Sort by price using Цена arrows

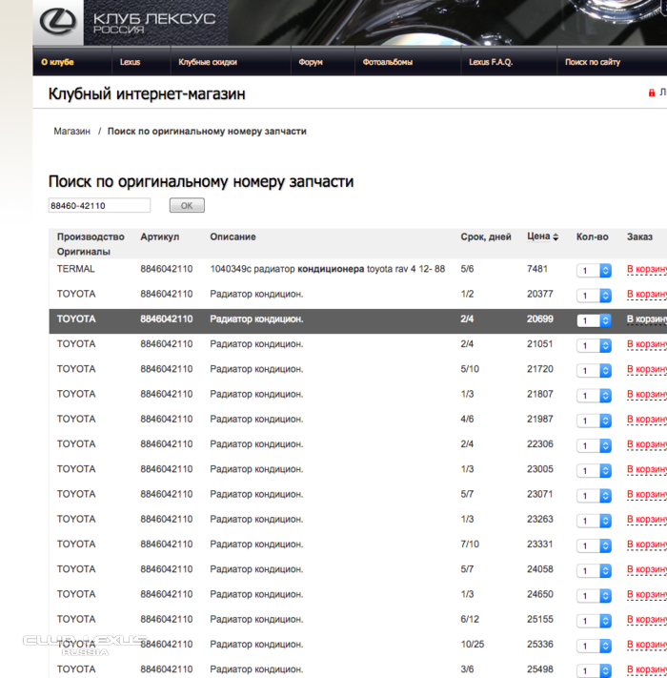tap(556, 236)
